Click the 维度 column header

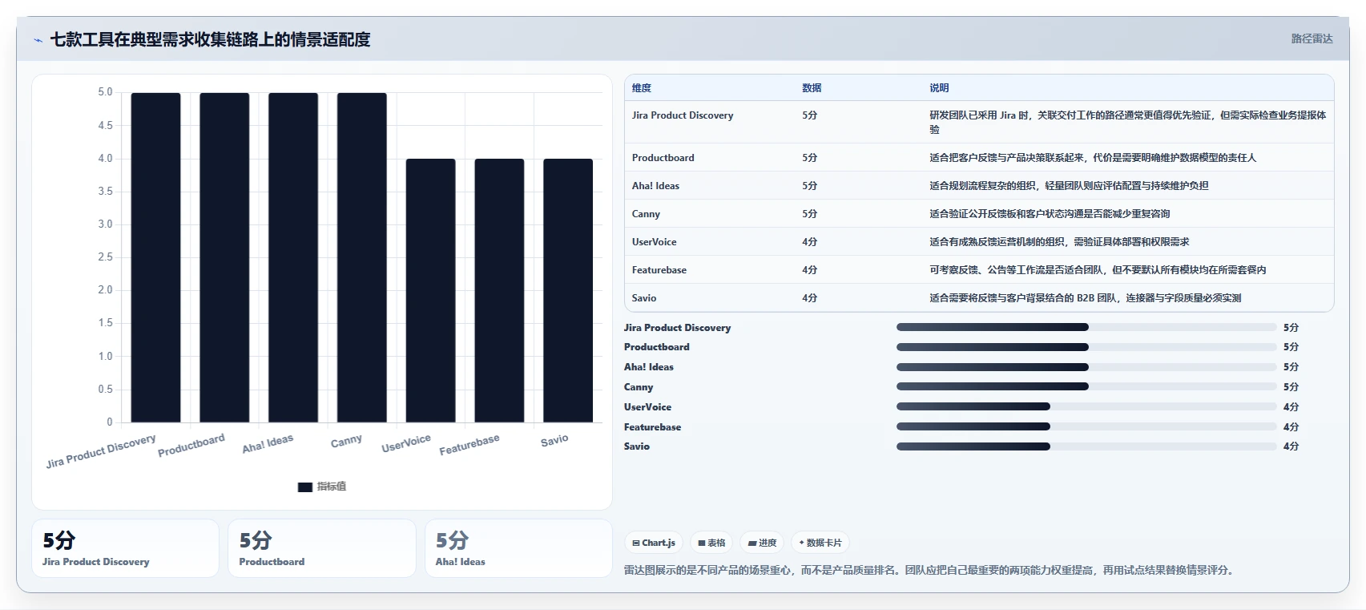pos(642,88)
